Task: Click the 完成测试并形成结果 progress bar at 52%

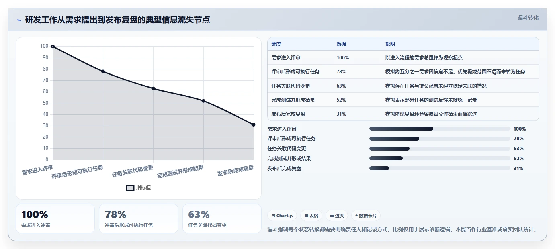Action: pyautogui.click(x=440, y=159)
